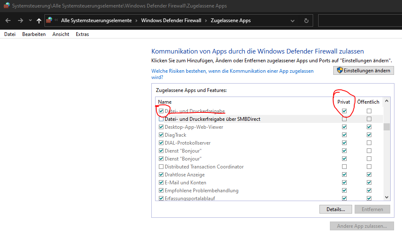Image resolution: width=402 pixels, height=237 pixels.
Task: Toggle Öffentlich for Desktop-App-Web-Viewer
Action: pos(369,127)
